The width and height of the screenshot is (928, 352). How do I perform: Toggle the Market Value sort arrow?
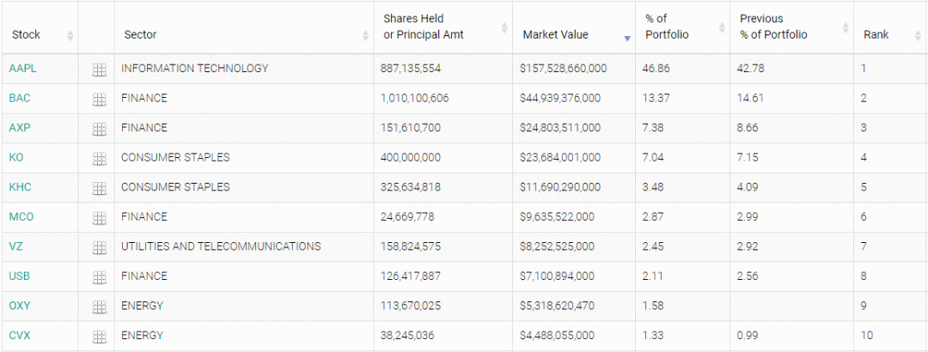tap(627, 39)
